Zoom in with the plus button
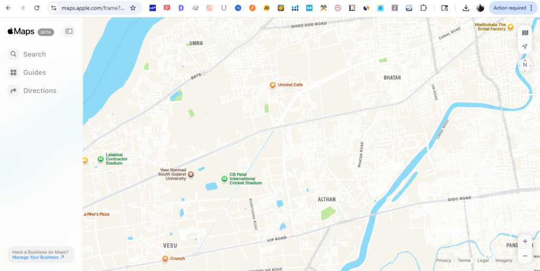The width and height of the screenshot is (540, 271). click(x=525, y=241)
